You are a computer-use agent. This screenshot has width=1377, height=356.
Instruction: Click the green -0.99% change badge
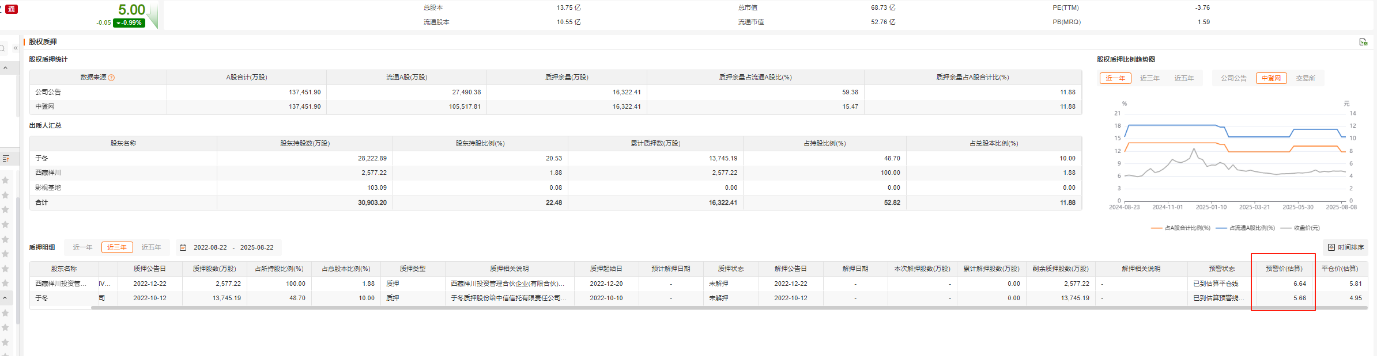(x=129, y=23)
